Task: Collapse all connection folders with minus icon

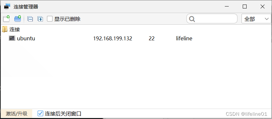Action: click(x=30, y=19)
